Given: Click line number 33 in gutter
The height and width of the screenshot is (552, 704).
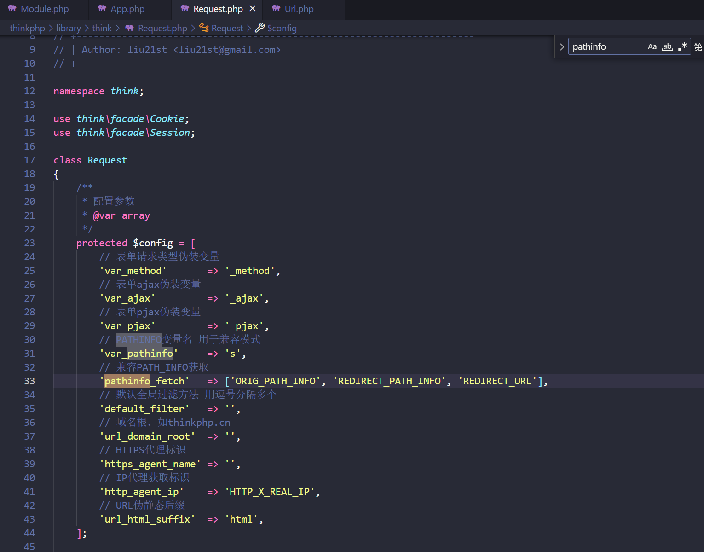Looking at the screenshot, I should click(x=29, y=381).
